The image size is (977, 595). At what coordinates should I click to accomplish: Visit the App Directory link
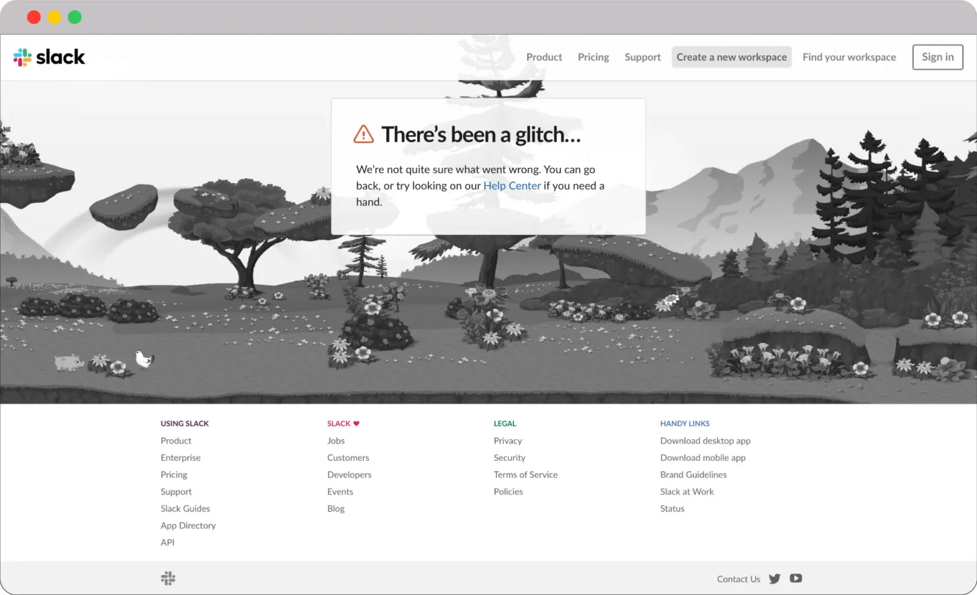coord(188,526)
